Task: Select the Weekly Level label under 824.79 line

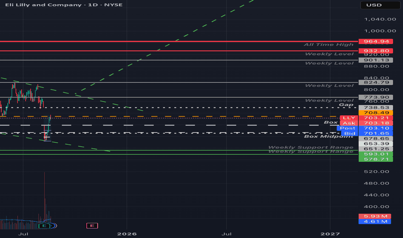Action: click(x=329, y=86)
